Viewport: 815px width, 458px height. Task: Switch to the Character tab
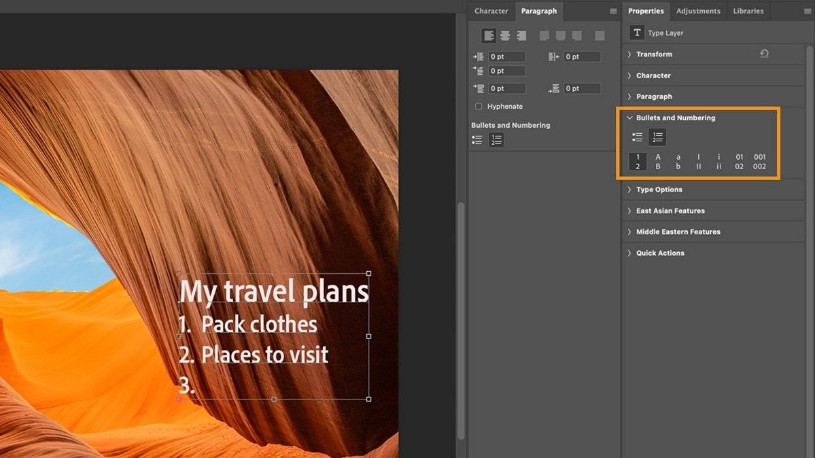(x=491, y=11)
